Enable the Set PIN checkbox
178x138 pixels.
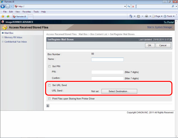click(x=49, y=66)
